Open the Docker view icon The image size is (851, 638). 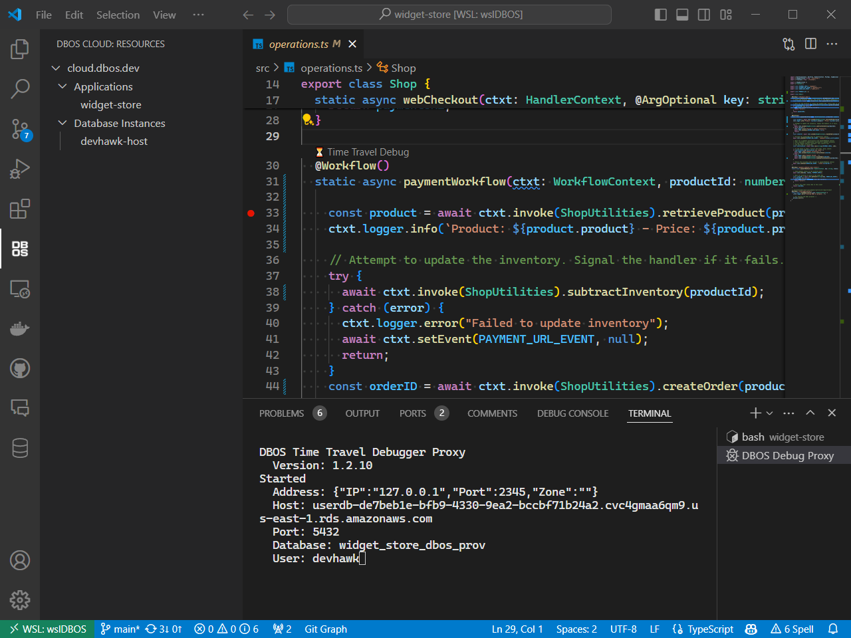pos(20,328)
